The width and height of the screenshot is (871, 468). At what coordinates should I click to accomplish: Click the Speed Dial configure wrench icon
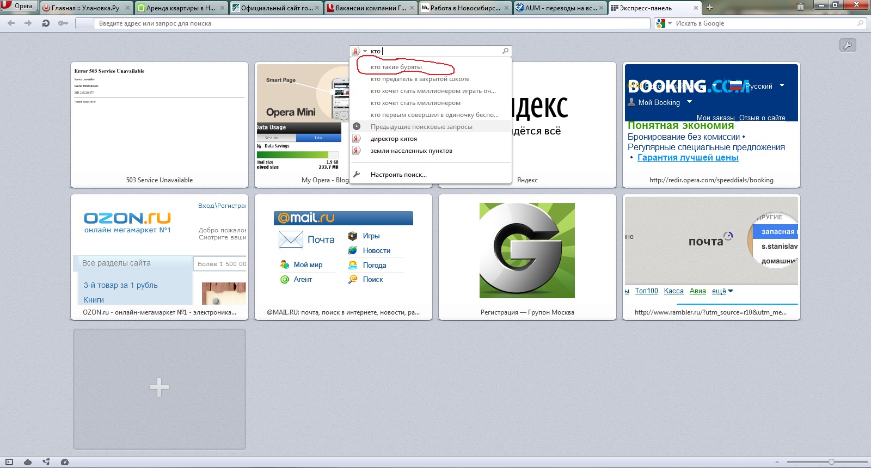848,45
